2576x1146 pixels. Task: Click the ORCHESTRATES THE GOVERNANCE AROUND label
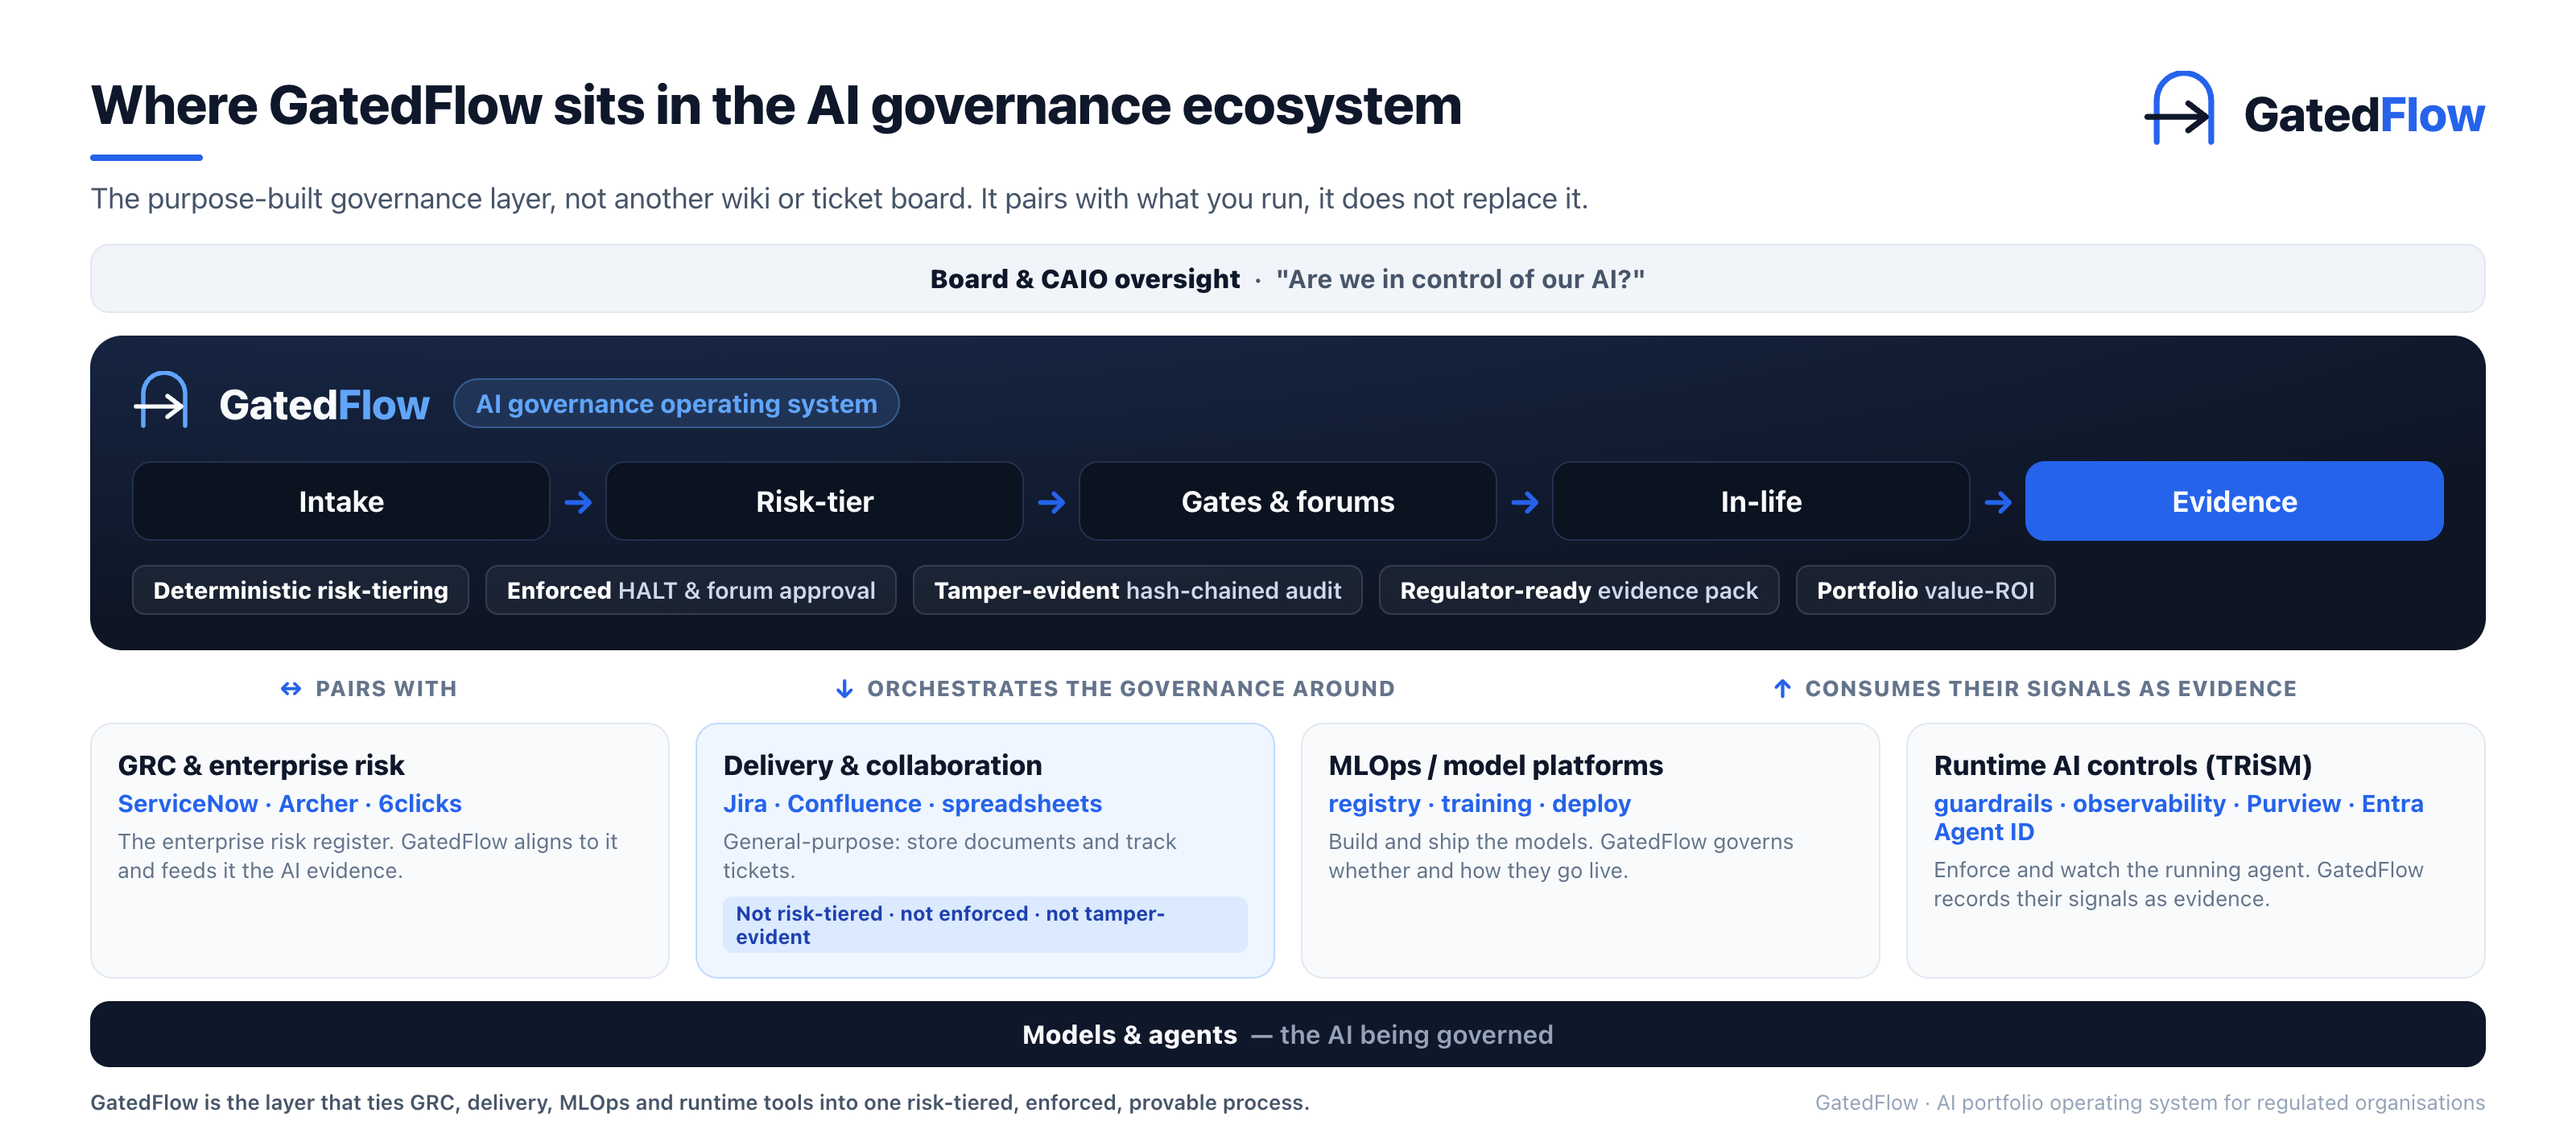coord(1130,689)
